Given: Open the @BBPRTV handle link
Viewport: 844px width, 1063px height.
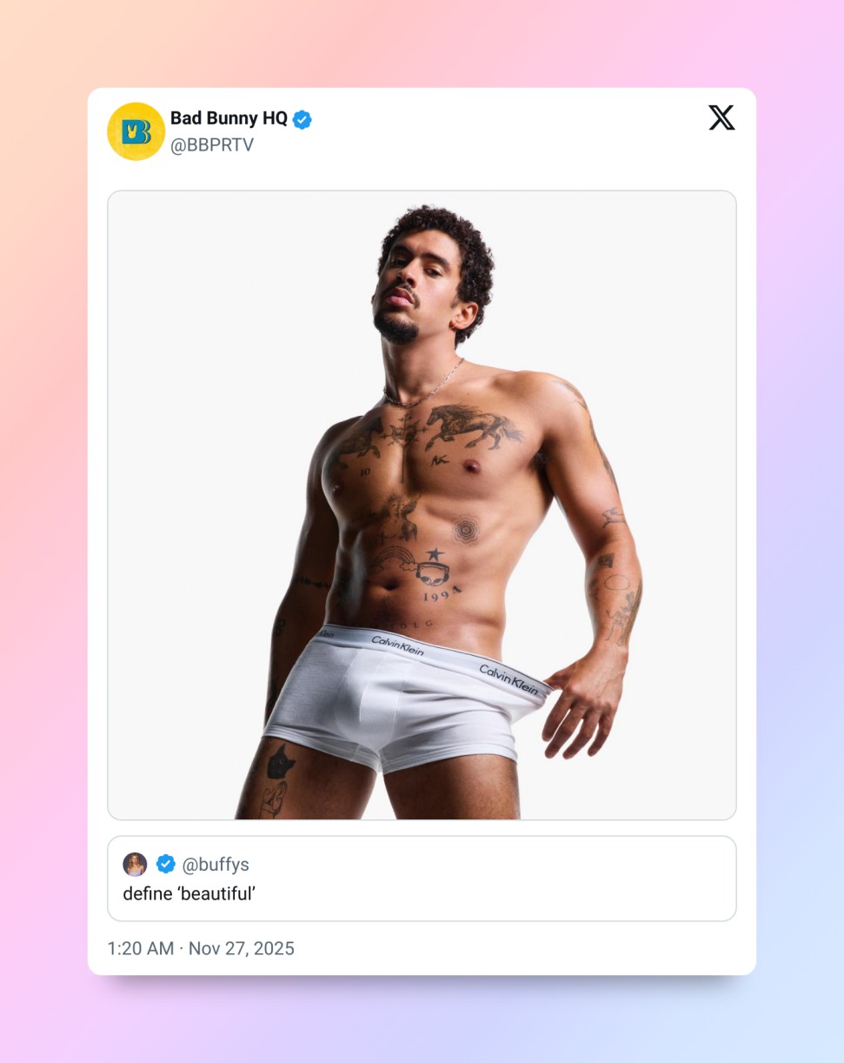Looking at the screenshot, I should click(x=212, y=145).
